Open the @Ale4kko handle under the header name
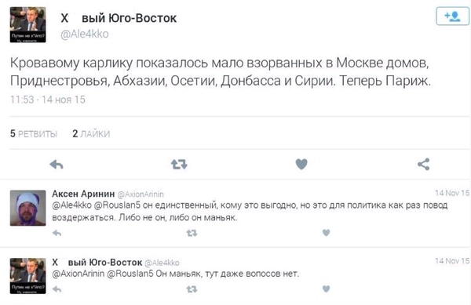 pos(85,34)
